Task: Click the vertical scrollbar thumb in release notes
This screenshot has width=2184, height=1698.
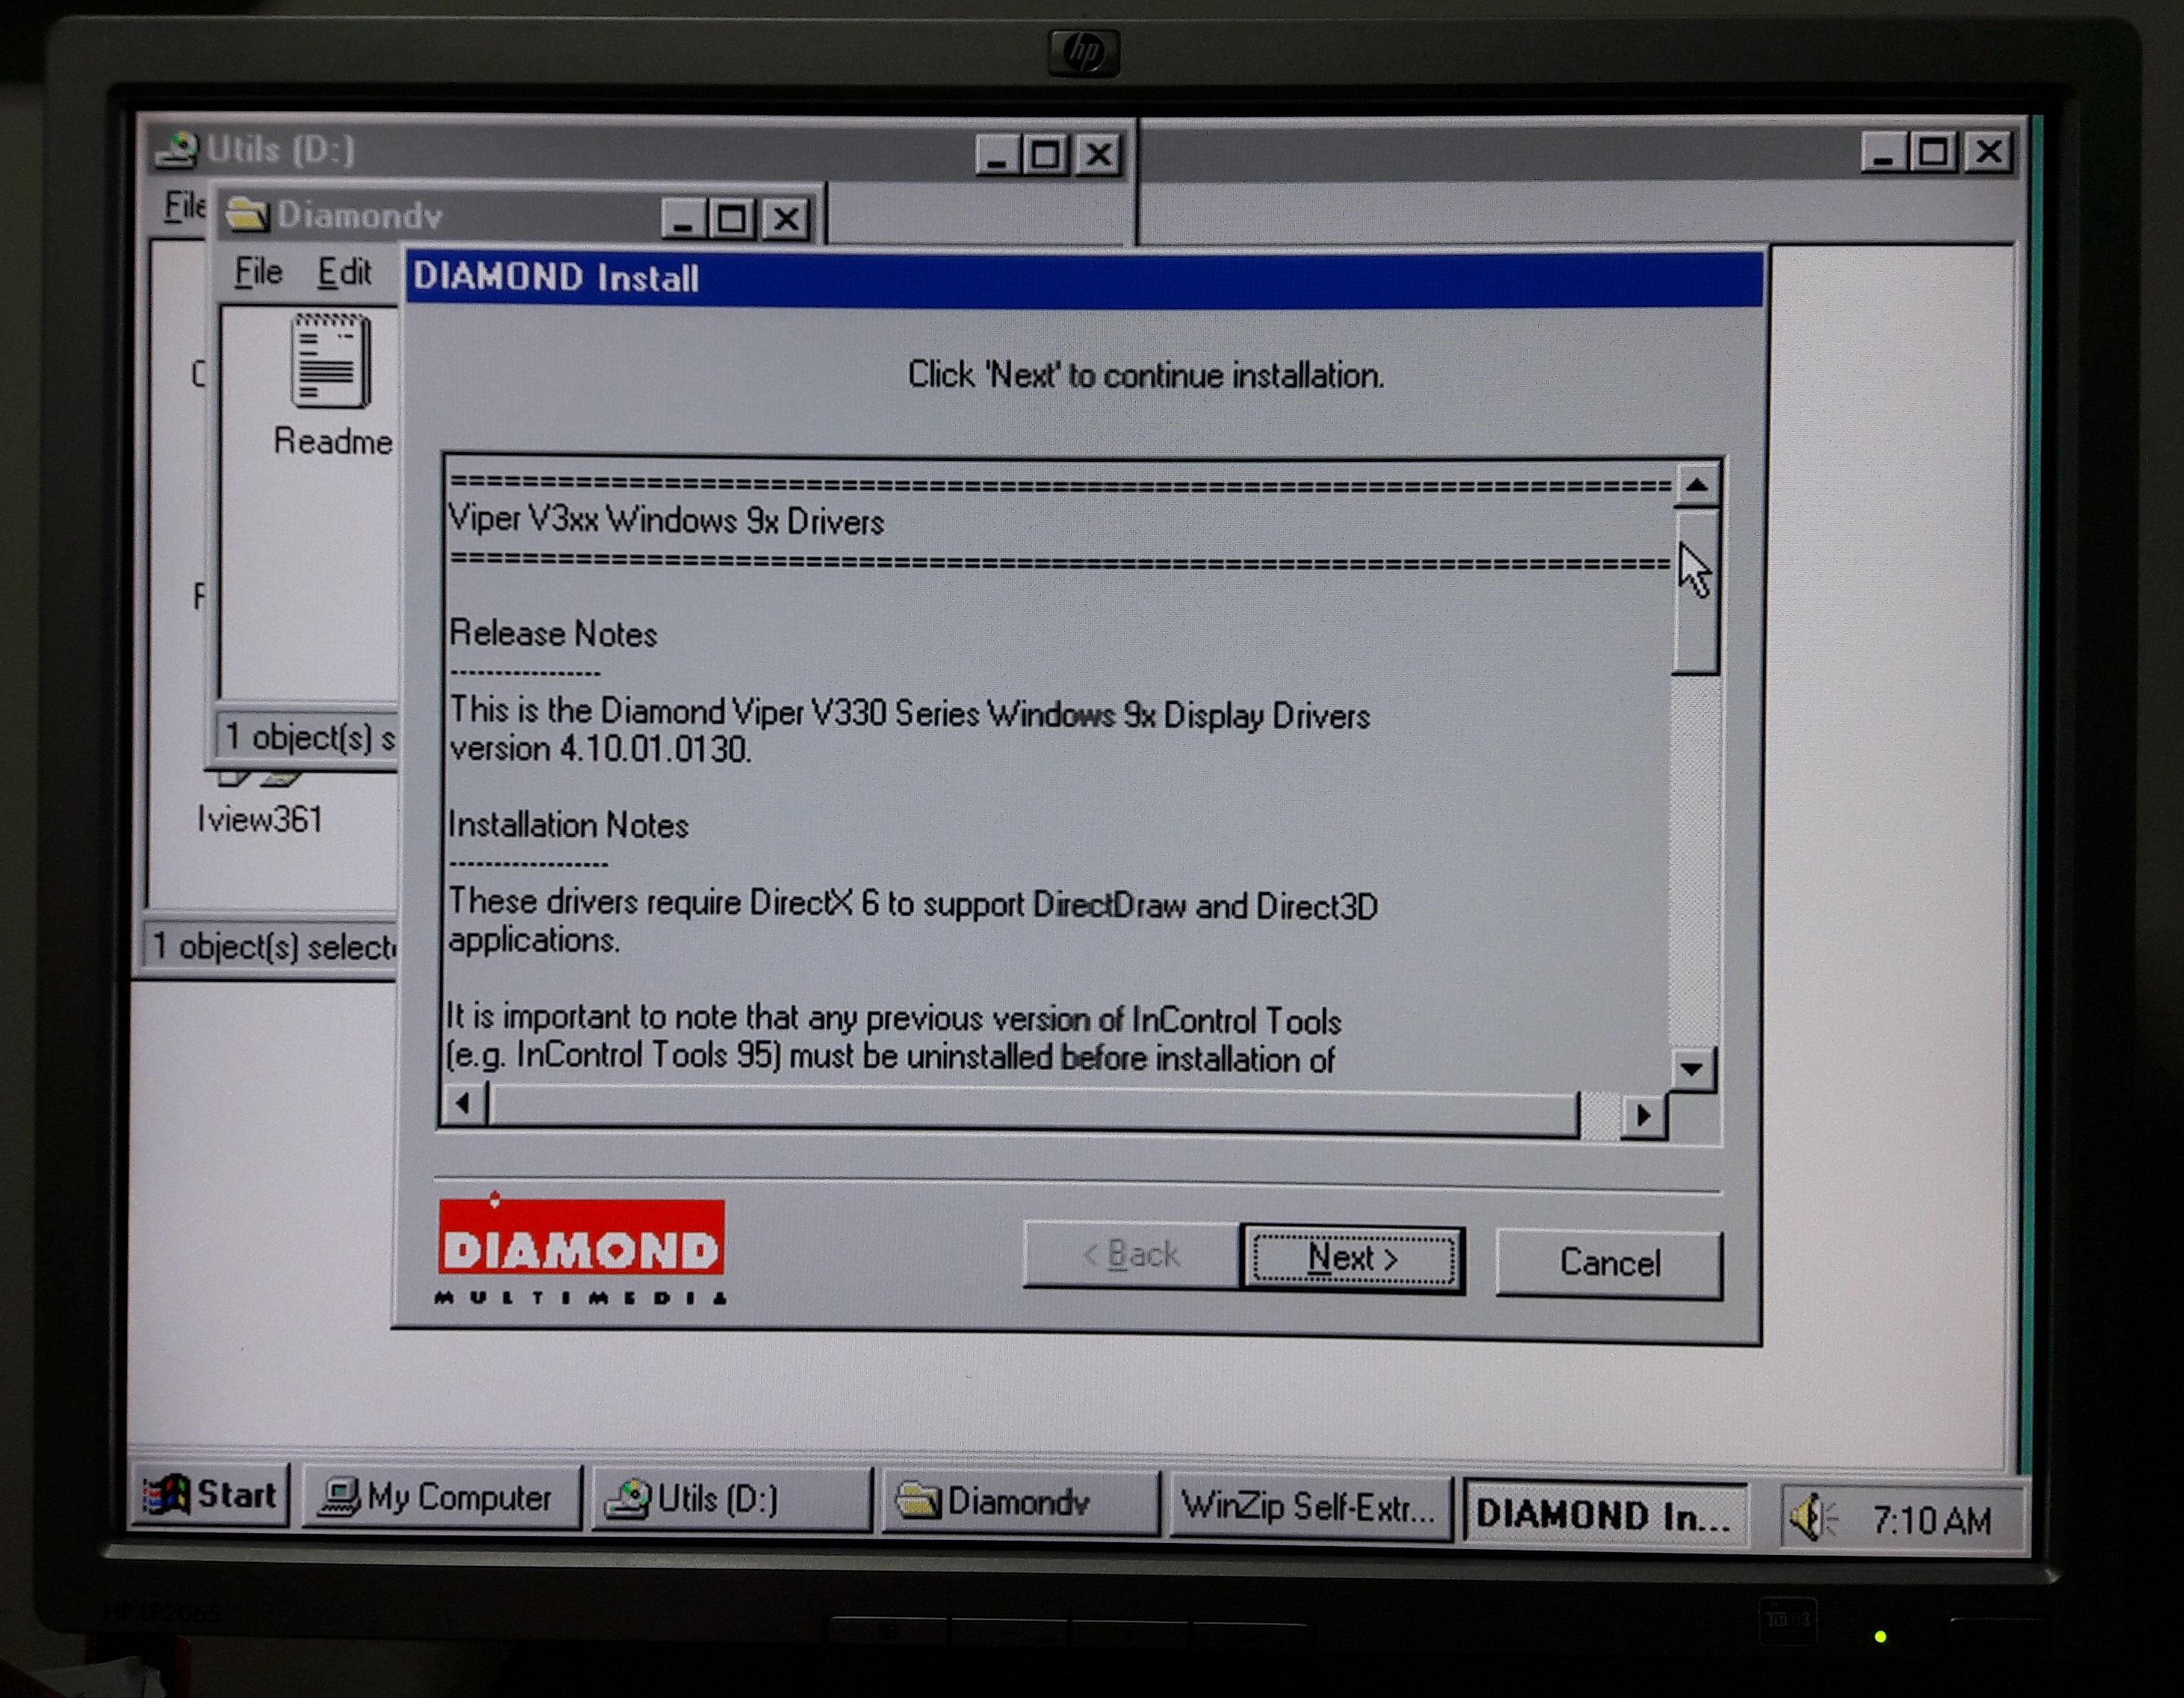Action: click(x=1695, y=591)
